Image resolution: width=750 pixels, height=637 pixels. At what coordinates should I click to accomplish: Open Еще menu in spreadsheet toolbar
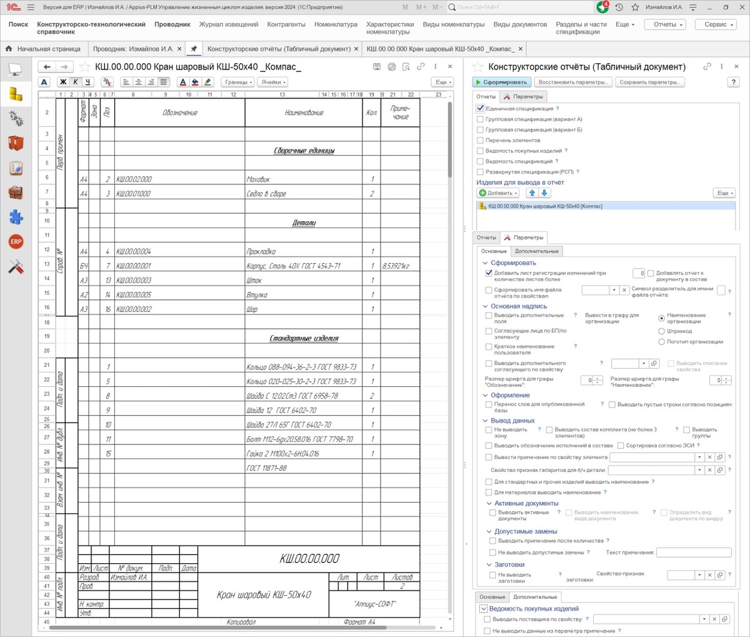442,82
